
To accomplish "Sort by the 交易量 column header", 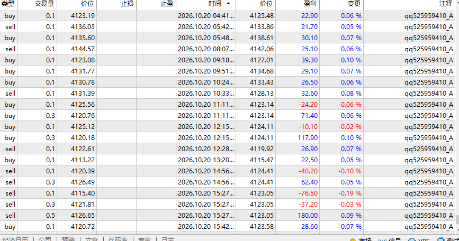I will [x=37, y=4].
